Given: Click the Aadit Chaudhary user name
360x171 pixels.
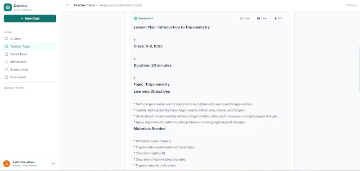Looking at the screenshot, I should tap(23, 162).
